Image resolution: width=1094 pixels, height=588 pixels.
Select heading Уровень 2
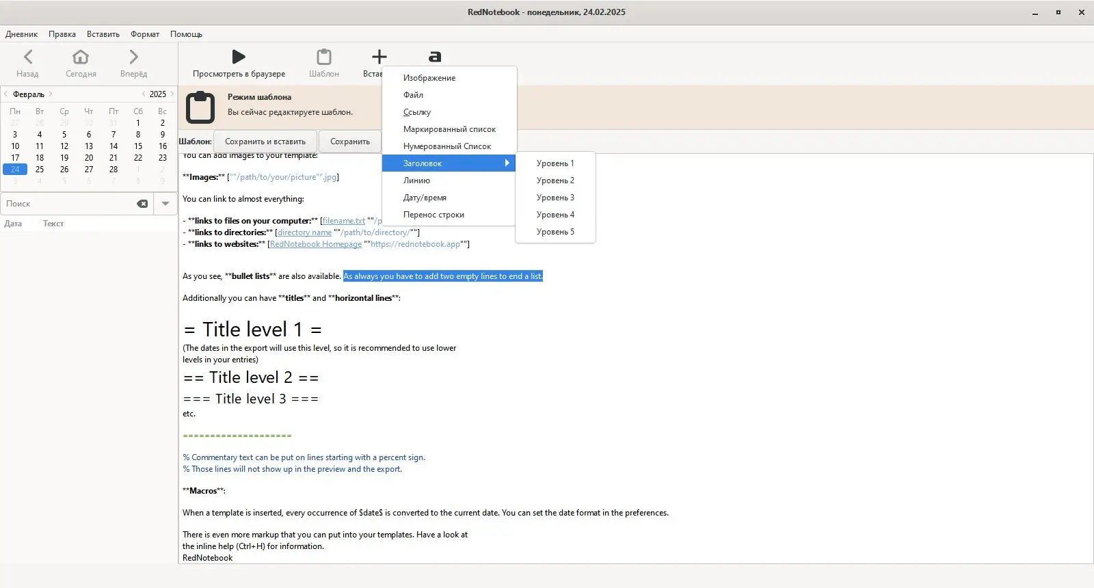click(x=555, y=181)
